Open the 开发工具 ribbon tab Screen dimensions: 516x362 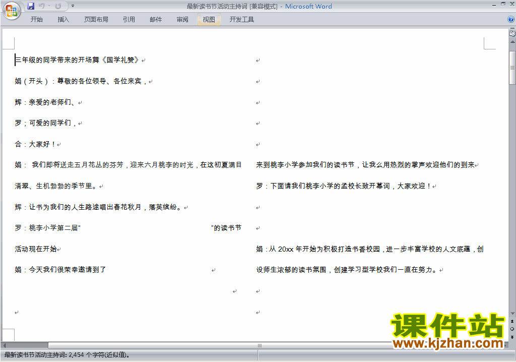pyautogui.click(x=242, y=20)
